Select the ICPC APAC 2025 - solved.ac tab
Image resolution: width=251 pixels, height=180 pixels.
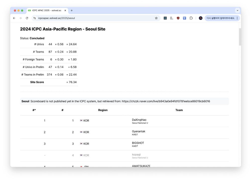click(x=47, y=10)
